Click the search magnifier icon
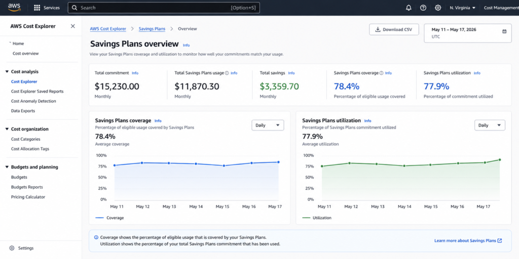519x259 pixels. (75, 8)
